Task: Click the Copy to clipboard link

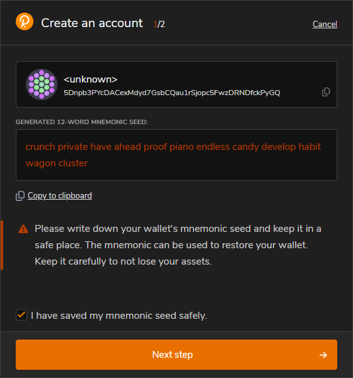Action: coord(60,195)
